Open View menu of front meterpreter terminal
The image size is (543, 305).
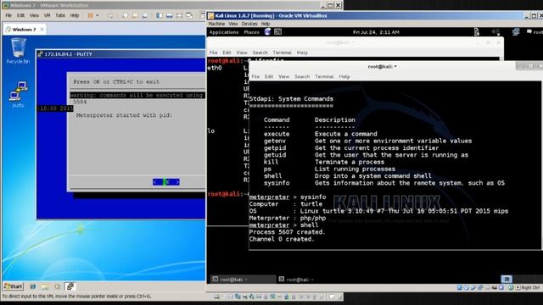pyautogui.click(x=283, y=76)
